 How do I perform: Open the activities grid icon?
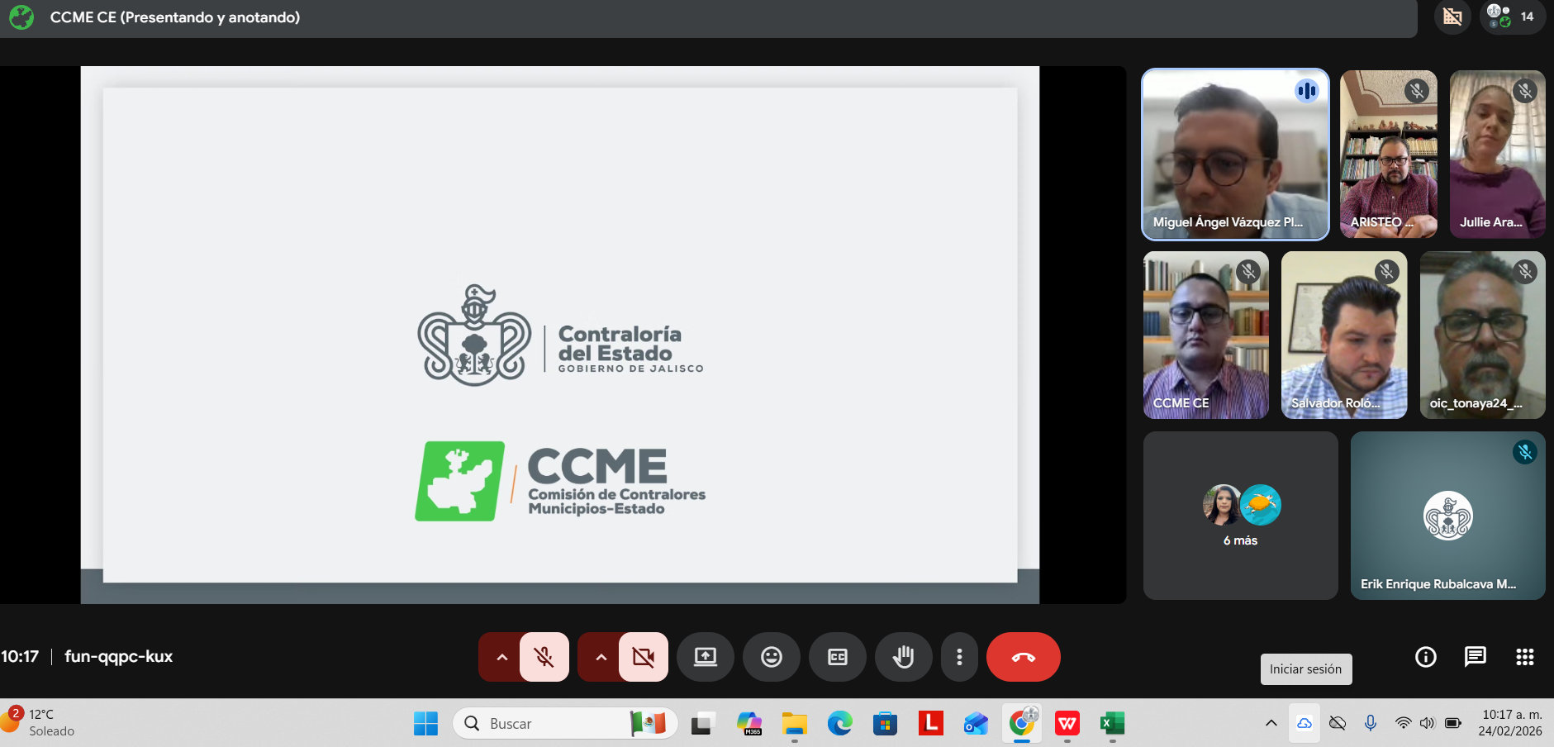point(1525,657)
